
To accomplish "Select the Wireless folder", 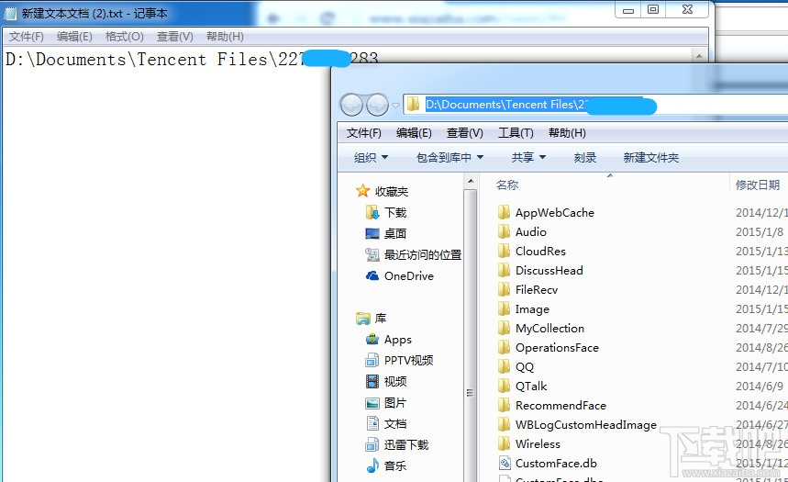I will point(538,444).
